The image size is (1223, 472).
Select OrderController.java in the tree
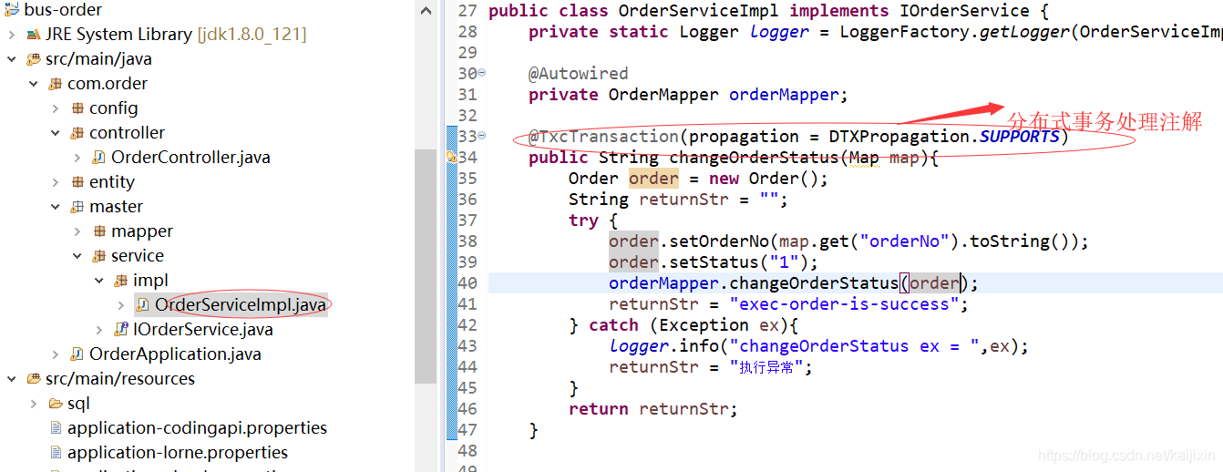point(190,158)
